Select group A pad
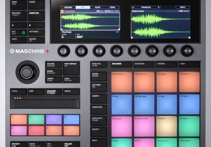211x147 pixels. (19, 119)
